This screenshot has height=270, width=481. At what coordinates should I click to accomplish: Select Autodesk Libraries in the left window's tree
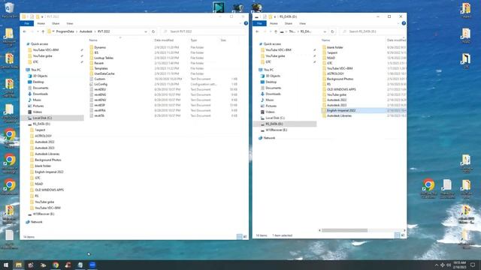[x=47, y=154]
